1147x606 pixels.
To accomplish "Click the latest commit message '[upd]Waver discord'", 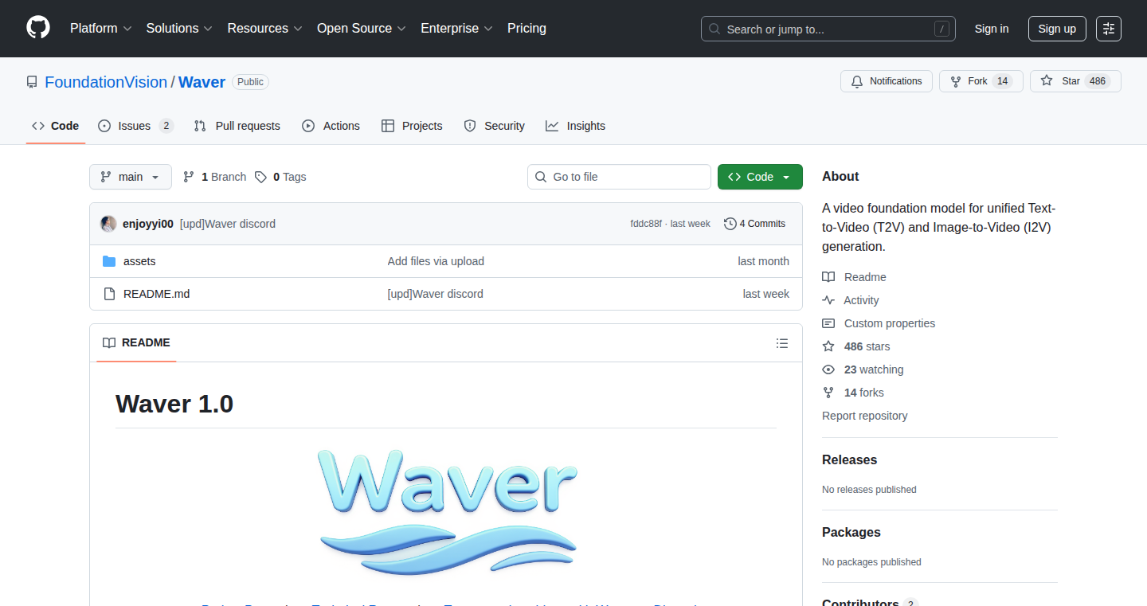I will [x=228, y=224].
